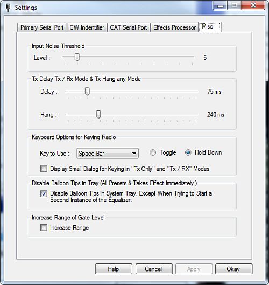Go to the CAT Serial Port tab
This screenshot has height=285, width=269.
click(x=129, y=27)
